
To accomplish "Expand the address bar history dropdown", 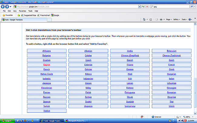I will click(139, 7).
